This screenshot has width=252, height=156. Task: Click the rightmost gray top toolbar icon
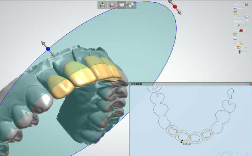131,5
